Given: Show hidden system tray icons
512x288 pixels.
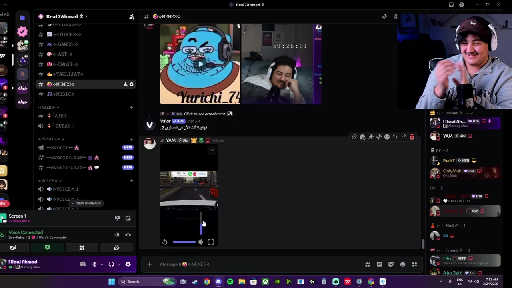Looking at the screenshot, I should pos(441,282).
